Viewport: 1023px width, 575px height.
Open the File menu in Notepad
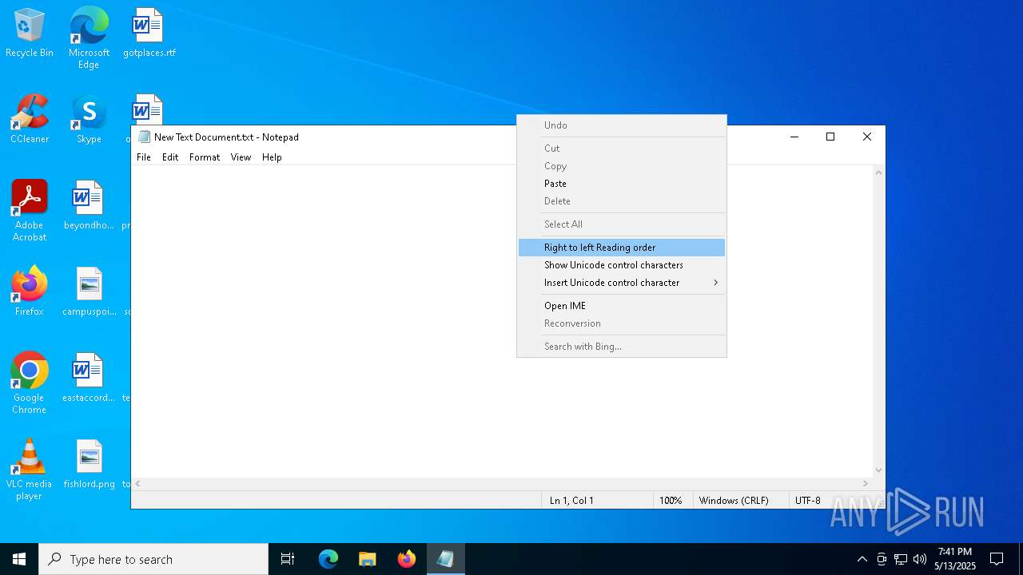coord(144,157)
